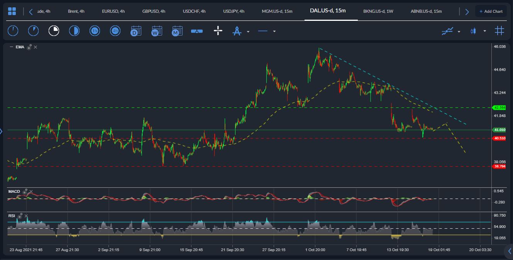Select the 5-minute timeframe clock icon
The height and width of the screenshot is (260, 513).
tap(34, 31)
